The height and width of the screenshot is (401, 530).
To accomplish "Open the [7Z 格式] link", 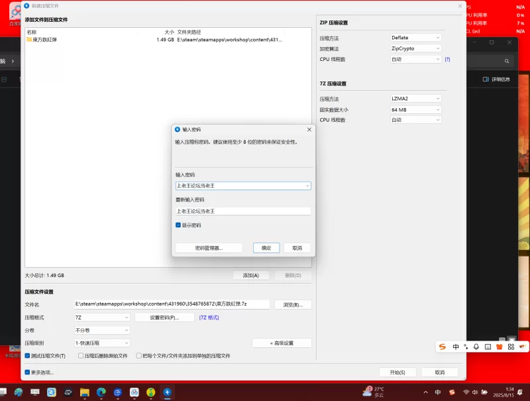I will 209,317.
